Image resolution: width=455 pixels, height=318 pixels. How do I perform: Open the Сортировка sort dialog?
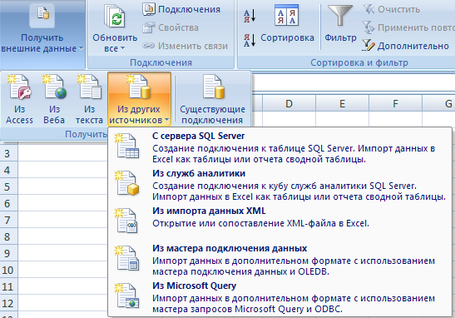pyautogui.click(x=287, y=24)
